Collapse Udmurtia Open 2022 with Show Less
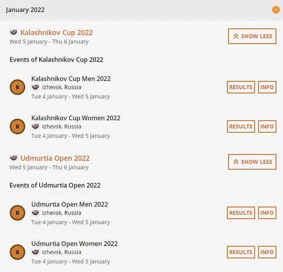Image resolution: width=283 pixels, height=272 pixels. pyautogui.click(x=252, y=162)
